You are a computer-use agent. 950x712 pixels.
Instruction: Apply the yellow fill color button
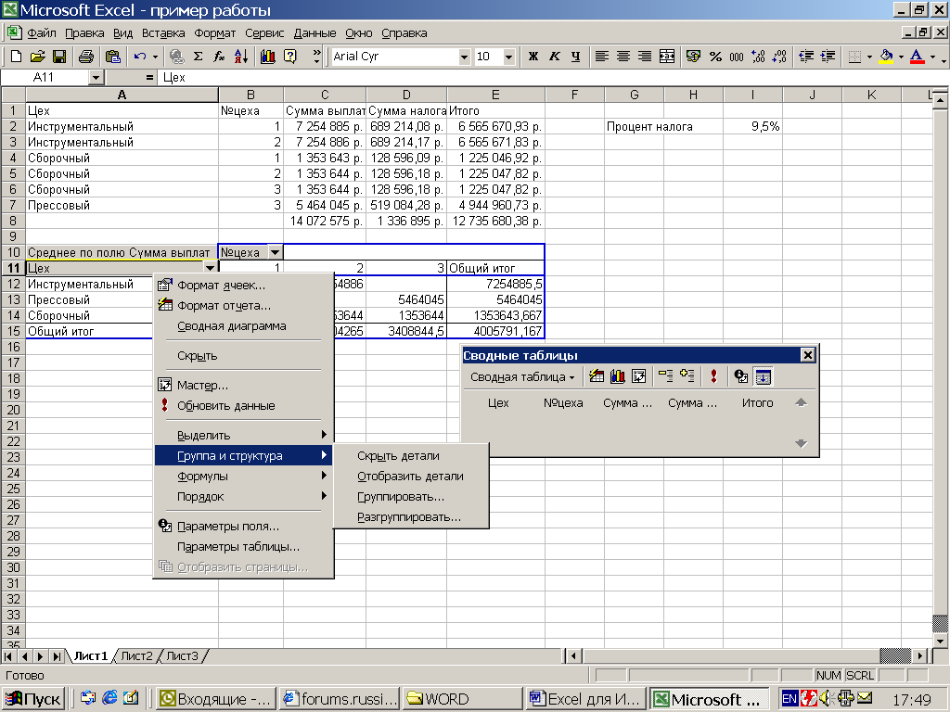pos(886,57)
